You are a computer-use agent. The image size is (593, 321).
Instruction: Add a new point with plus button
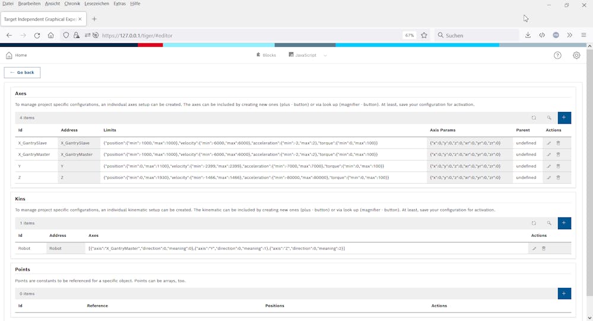[x=564, y=294]
